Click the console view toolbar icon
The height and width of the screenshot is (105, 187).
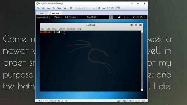(x=118, y=8)
